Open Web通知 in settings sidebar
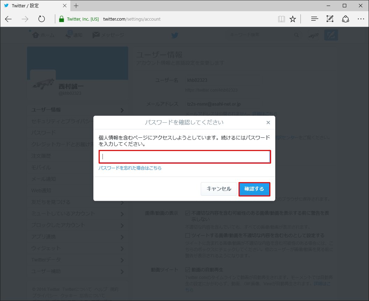 (41, 191)
